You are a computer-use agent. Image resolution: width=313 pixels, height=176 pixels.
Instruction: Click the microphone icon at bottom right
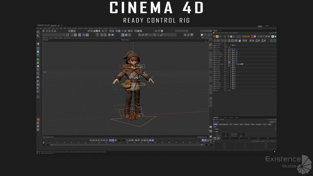coord(275,151)
